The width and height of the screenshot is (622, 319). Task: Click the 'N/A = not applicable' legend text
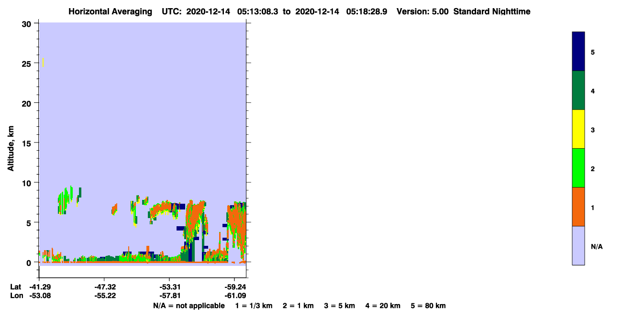pos(189,306)
